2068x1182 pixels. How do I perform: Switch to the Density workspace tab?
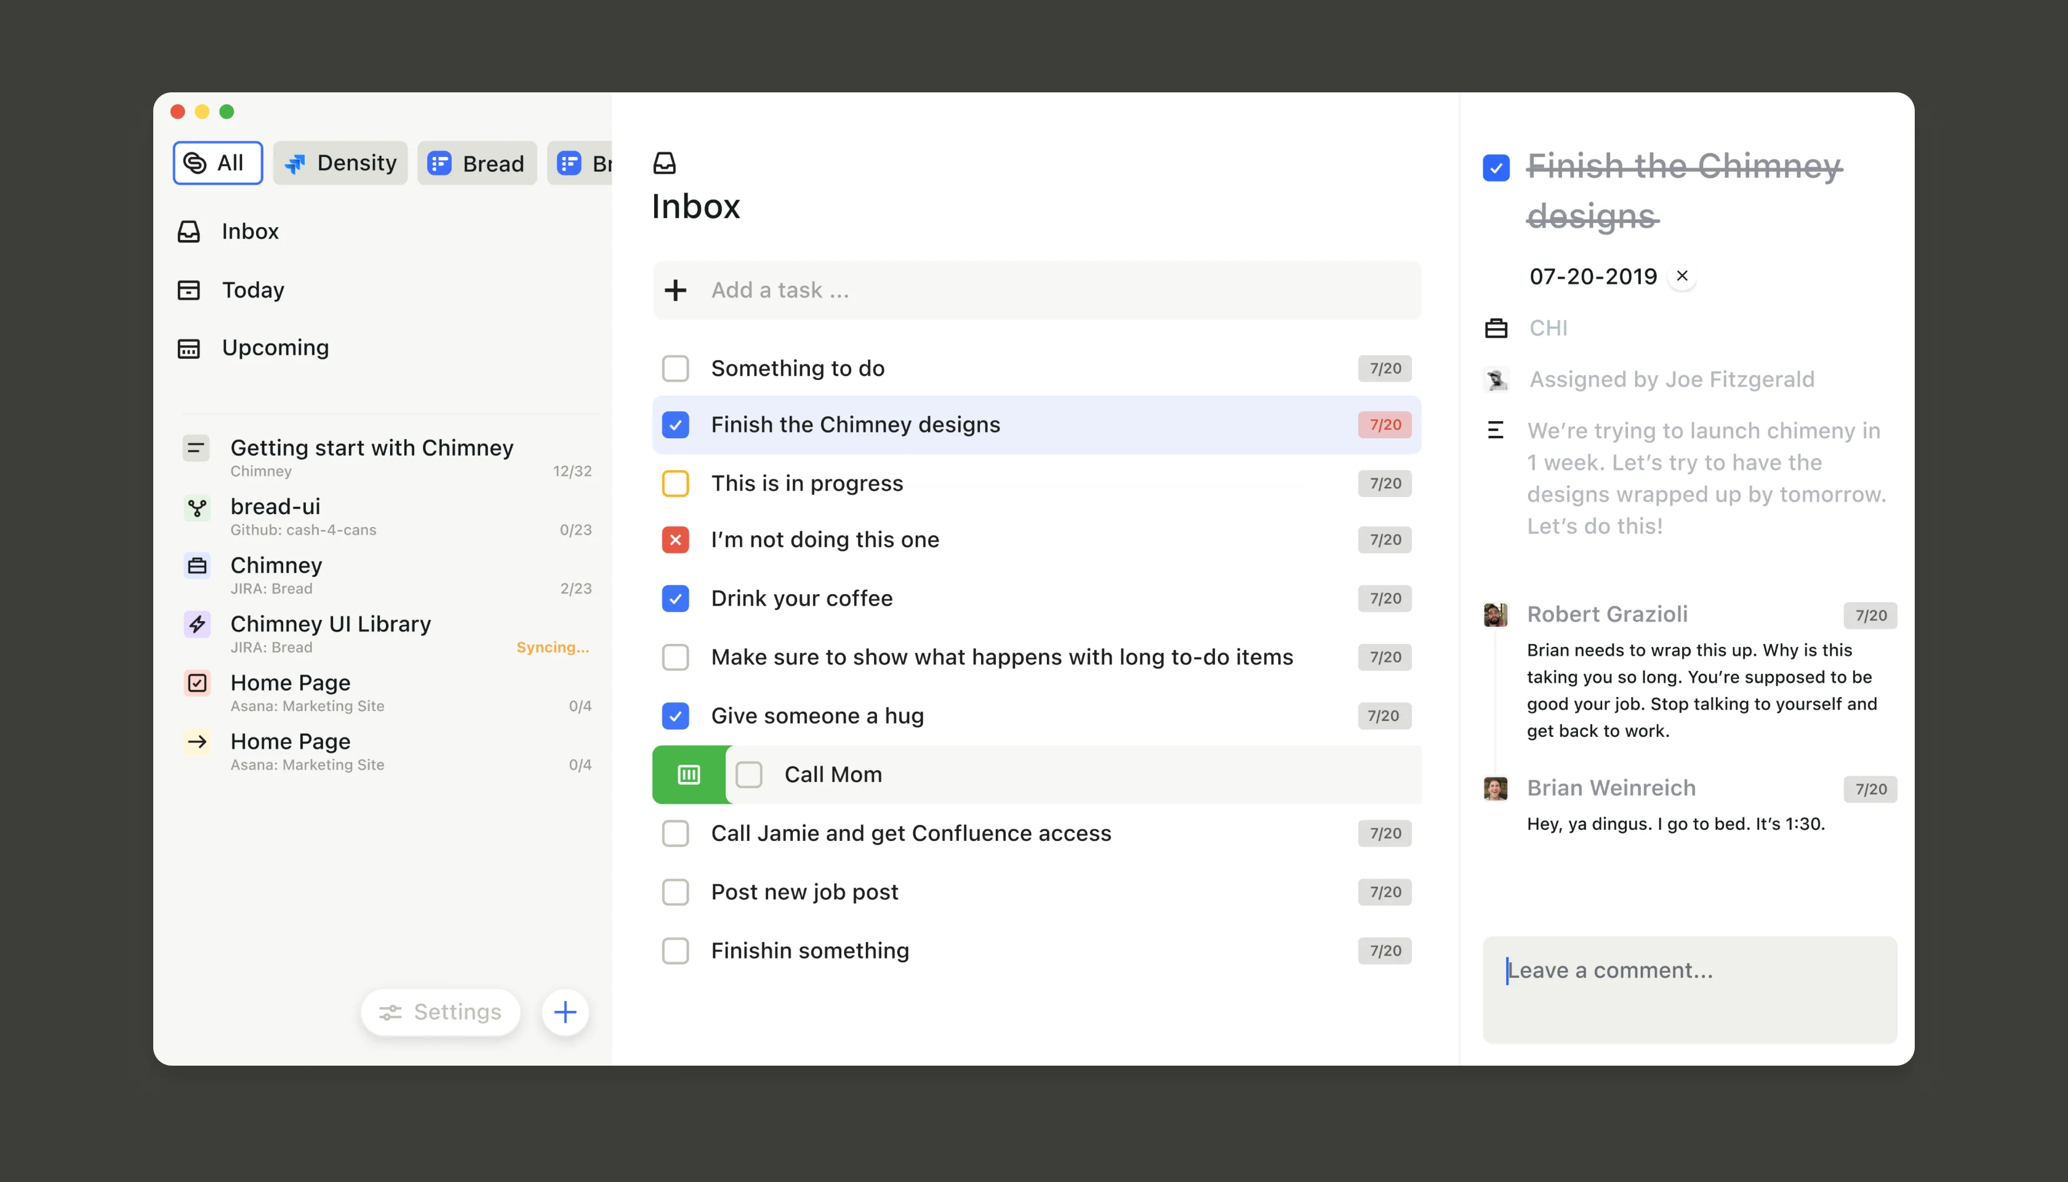coord(340,163)
